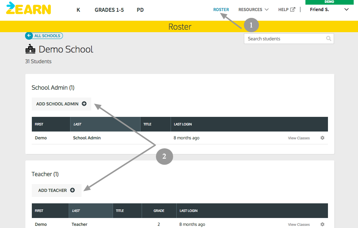Expand the Resources dropdown

pos(254,10)
